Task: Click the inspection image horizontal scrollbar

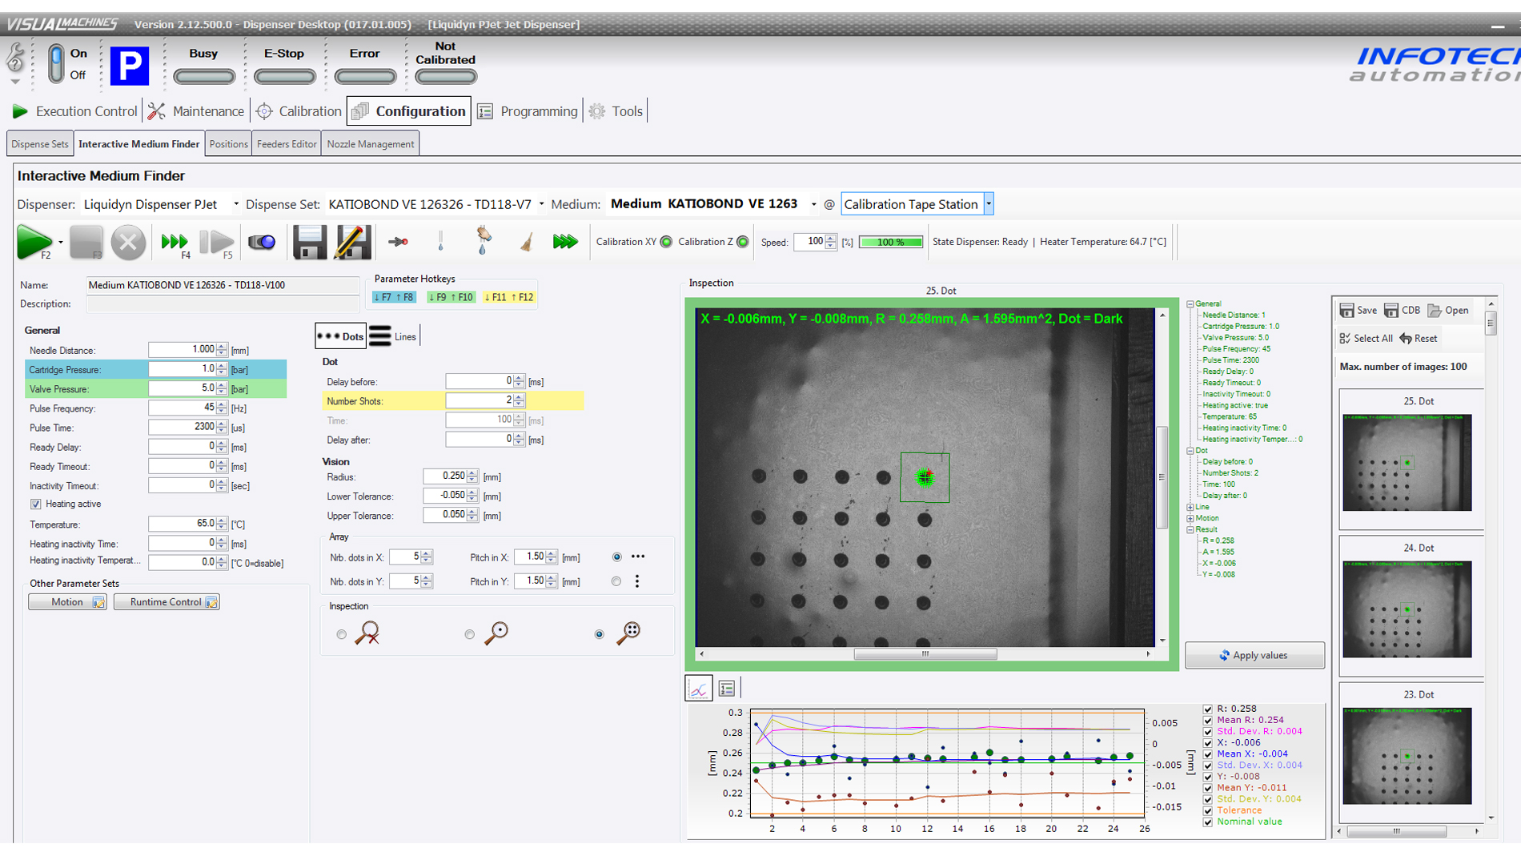Action: (x=925, y=654)
